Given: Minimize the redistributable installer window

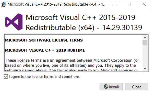Looking at the screenshot, I should tap(115, 4).
